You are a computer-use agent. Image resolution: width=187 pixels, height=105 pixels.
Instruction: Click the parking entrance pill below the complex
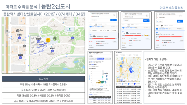point(41,51)
